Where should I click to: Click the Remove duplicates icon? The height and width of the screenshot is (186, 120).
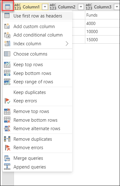coord(7,139)
